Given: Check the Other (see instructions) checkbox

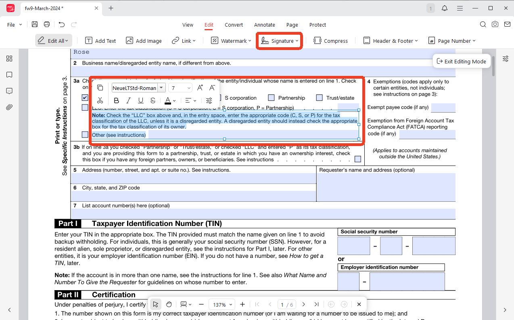Looking at the screenshot, I should [85, 134].
